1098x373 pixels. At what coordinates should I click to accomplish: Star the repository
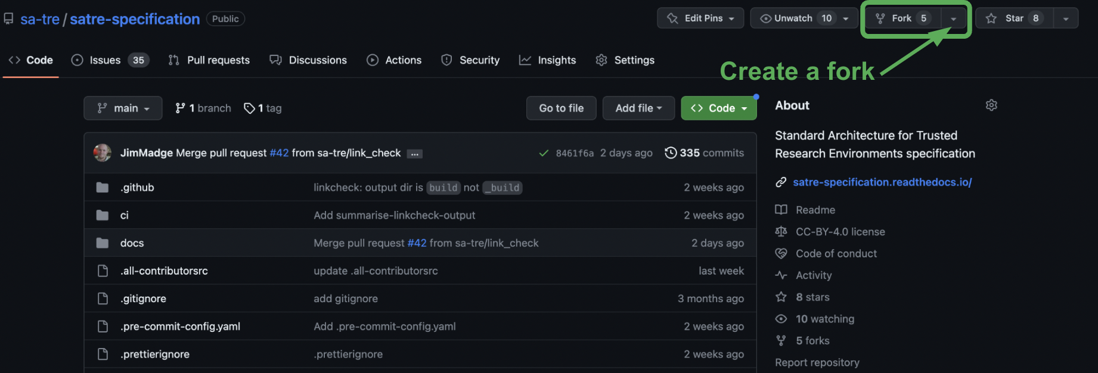pyautogui.click(x=1014, y=18)
